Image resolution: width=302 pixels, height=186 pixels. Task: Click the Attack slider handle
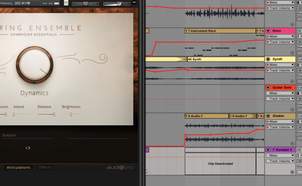(14, 114)
